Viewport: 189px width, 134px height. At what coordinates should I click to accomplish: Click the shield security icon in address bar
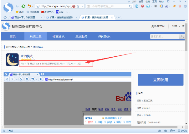38,6
